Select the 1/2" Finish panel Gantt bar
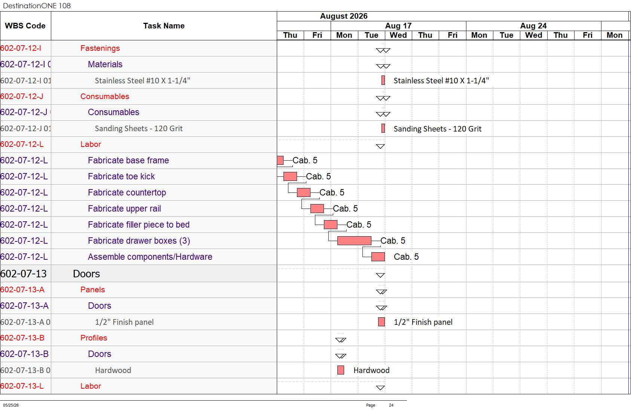Screen dimensions: 631x410 (x=382, y=322)
